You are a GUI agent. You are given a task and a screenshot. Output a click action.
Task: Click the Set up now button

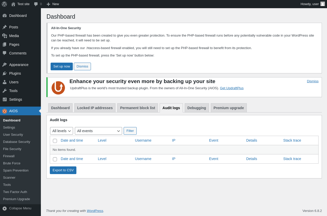(62, 66)
